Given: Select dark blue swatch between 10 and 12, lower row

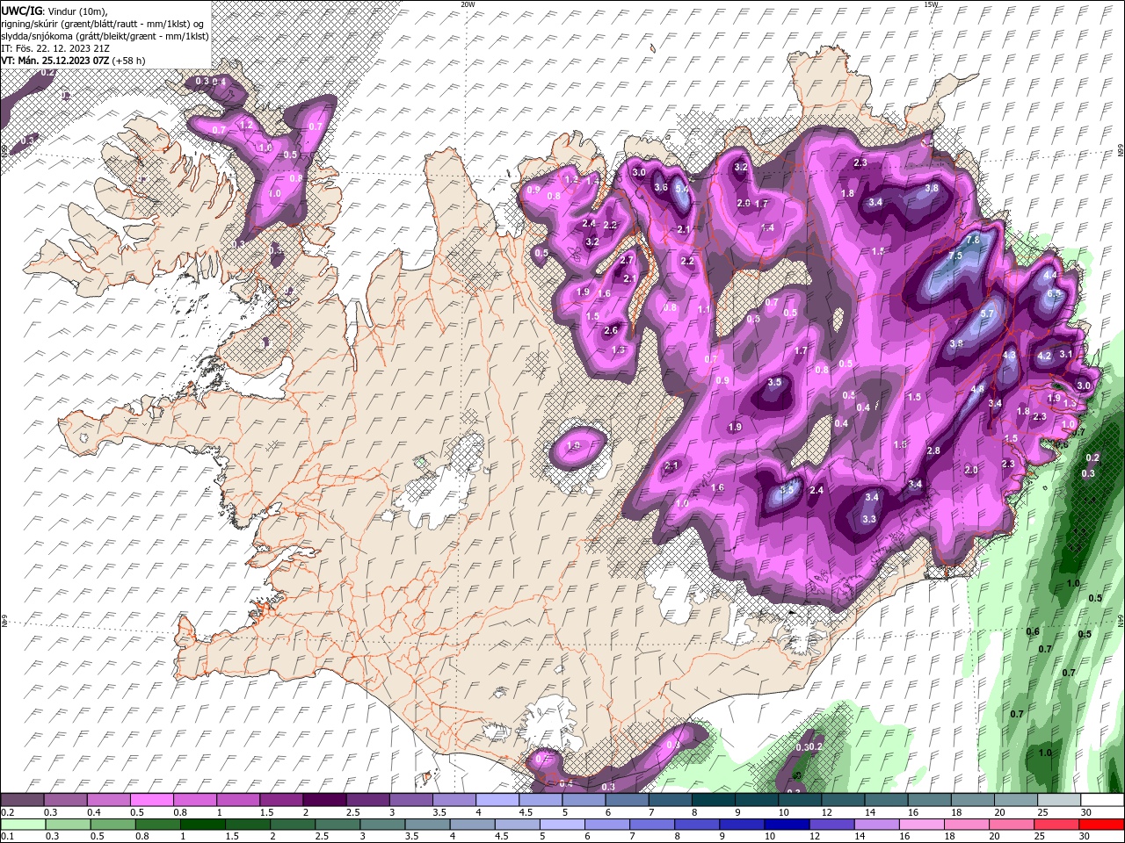Looking at the screenshot, I should pos(786,825).
